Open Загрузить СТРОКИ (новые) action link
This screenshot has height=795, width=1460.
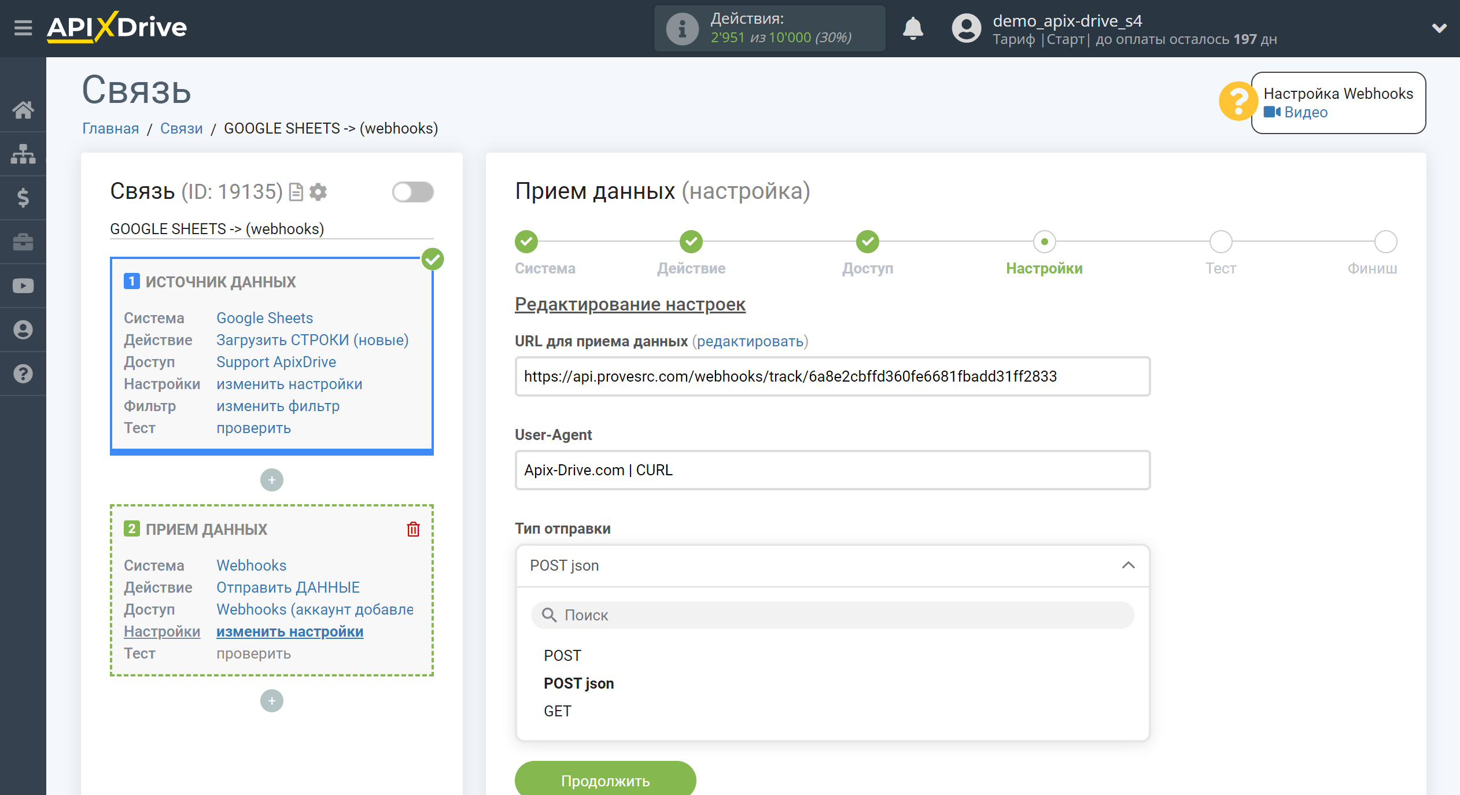(x=312, y=340)
